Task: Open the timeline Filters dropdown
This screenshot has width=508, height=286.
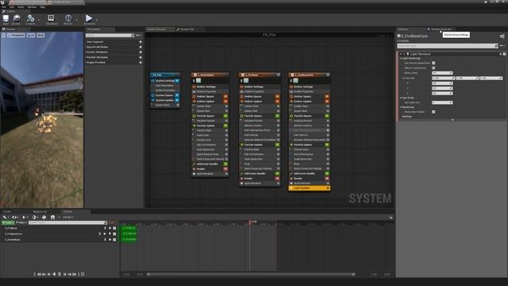Action: pyautogui.click(x=21, y=222)
